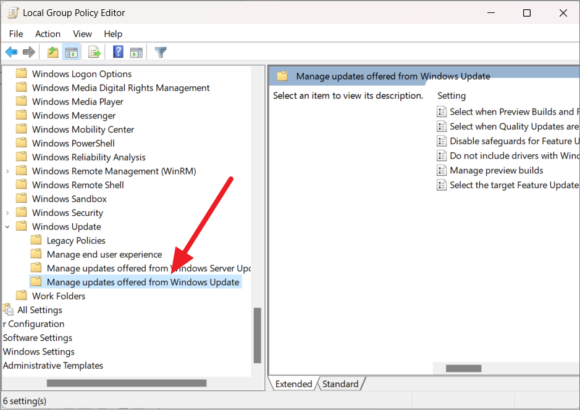The height and width of the screenshot is (410, 580).
Task: Click the folder icon beside Legacy Policies
Action: (36, 240)
